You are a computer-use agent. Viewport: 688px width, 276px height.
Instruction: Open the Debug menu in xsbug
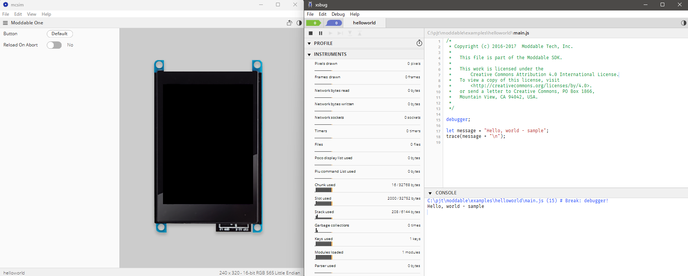338,14
